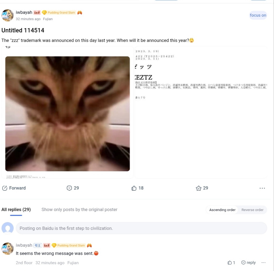This screenshot has width=274, height=271.
Task: Like the post with thumbs-up icon
Action: (x=134, y=188)
